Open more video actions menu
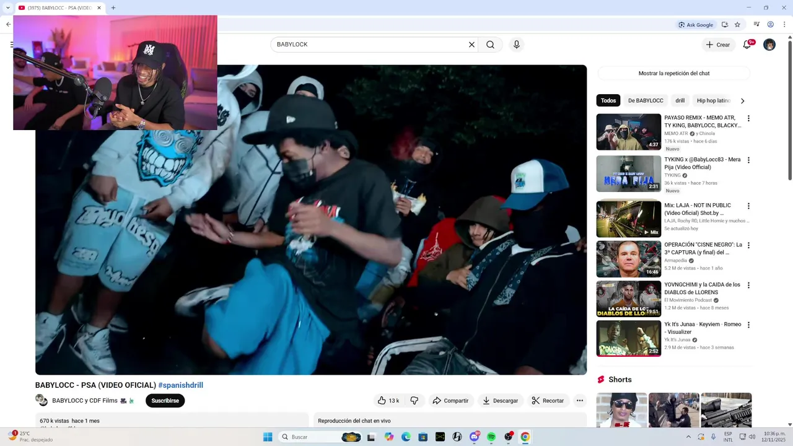This screenshot has width=793, height=446. [x=580, y=401]
